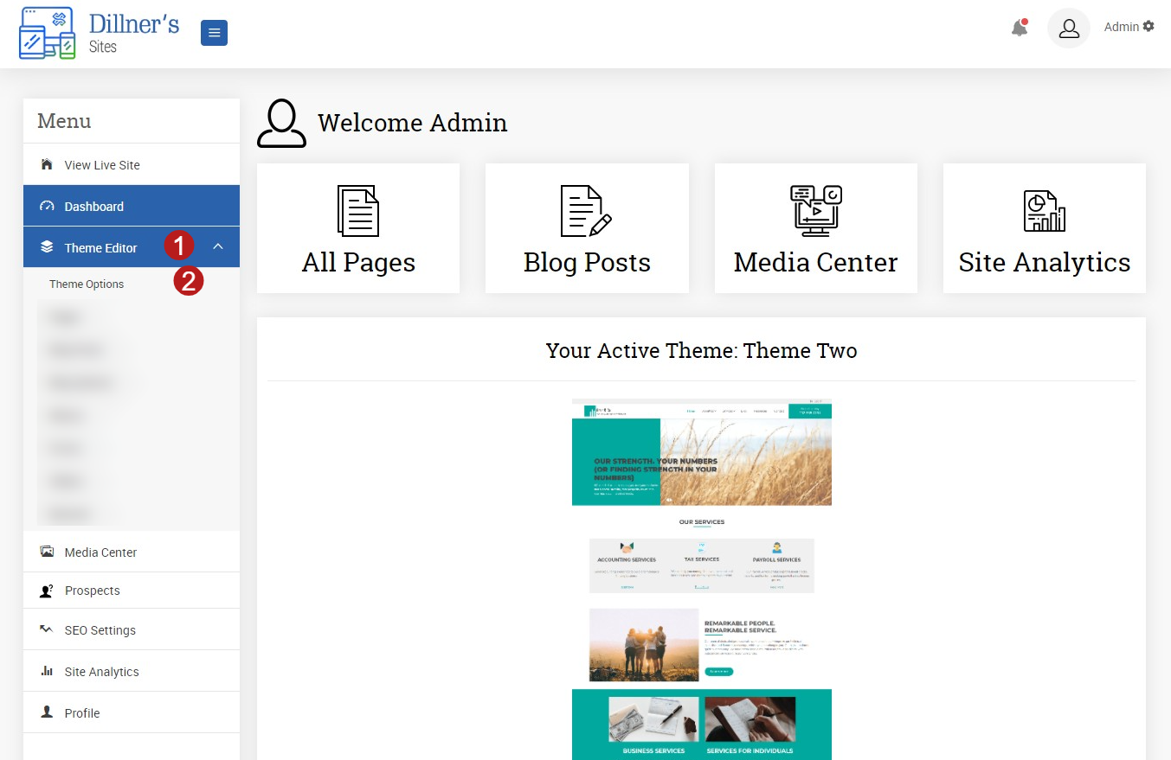Click the Media Center monitor icon card

tap(815, 228)
